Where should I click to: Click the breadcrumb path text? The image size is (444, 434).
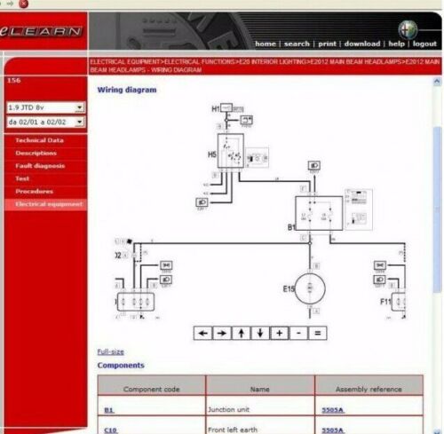[265, 66]
